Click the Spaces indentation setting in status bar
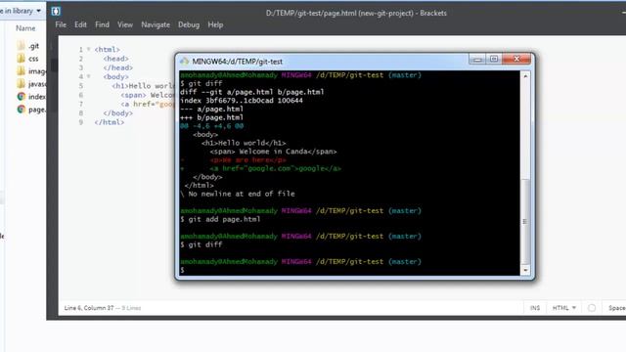 617,308
